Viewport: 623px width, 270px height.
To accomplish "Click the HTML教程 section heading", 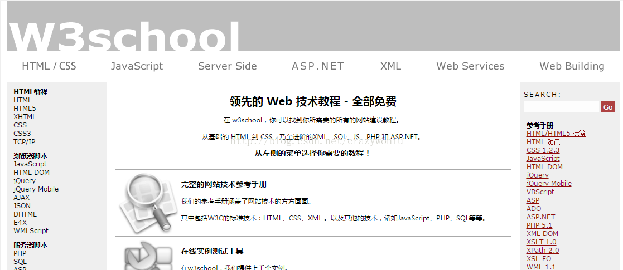I will [30, 92].
